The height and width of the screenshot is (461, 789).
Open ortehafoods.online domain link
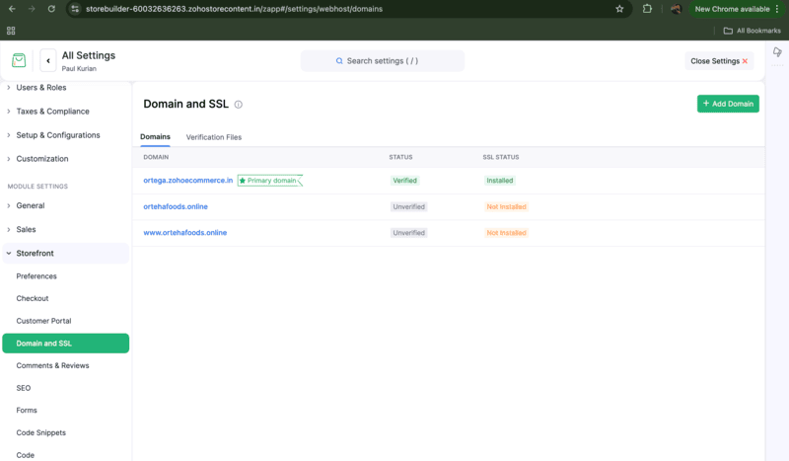coord(176,206)
